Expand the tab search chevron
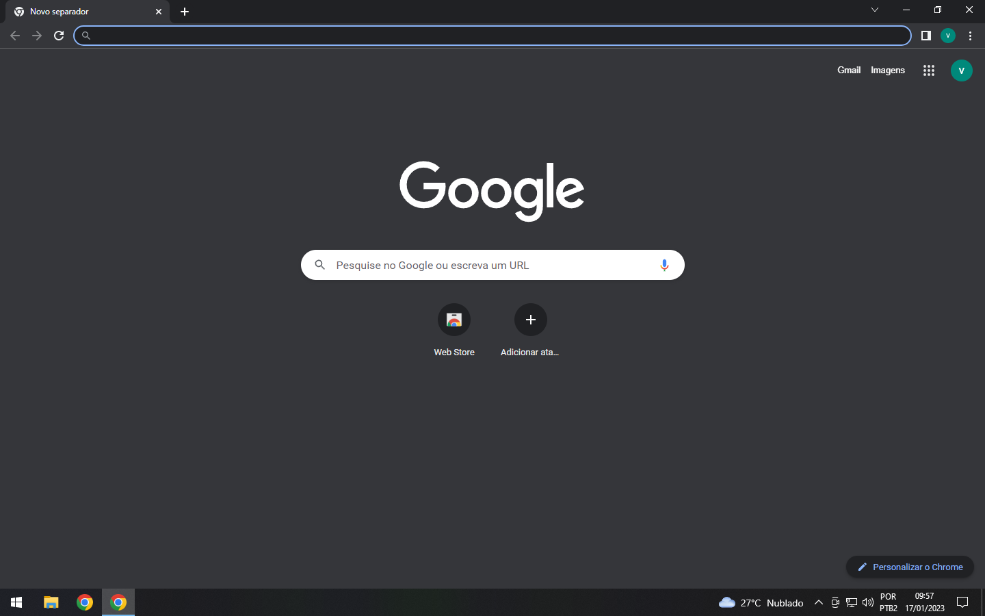 875,10
